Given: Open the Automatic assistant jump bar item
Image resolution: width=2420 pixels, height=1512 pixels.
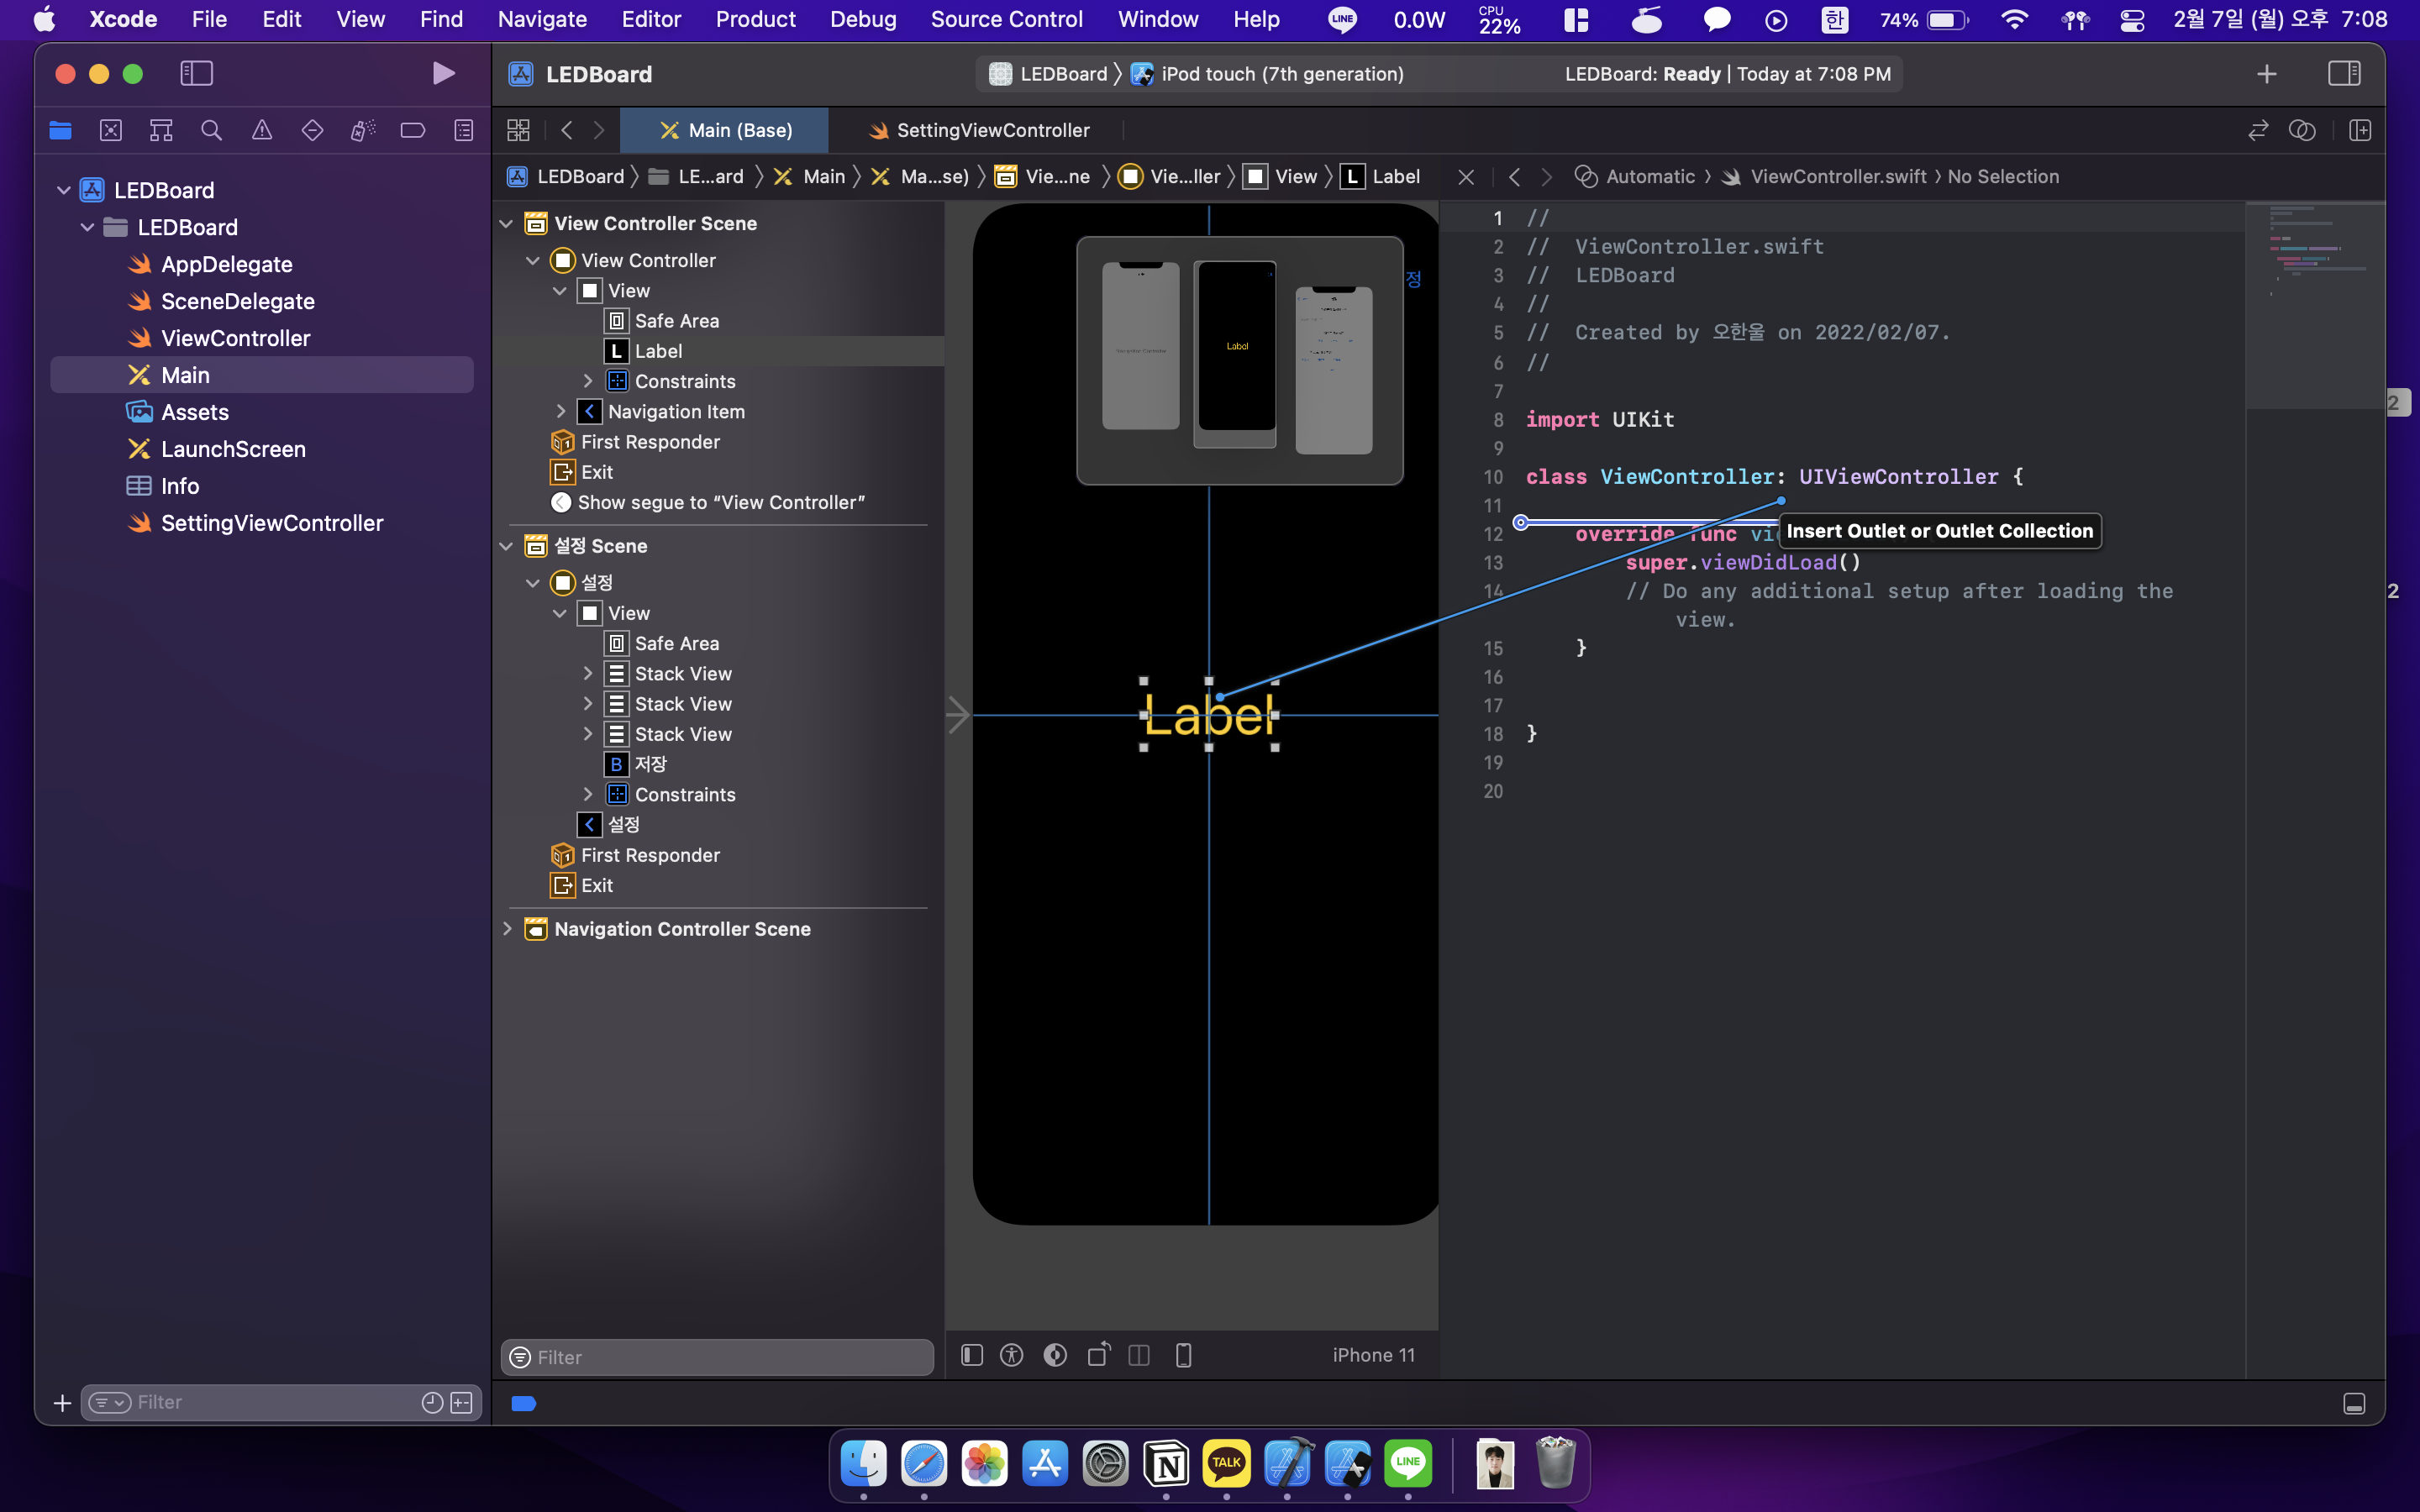Looking at the screenshot, I should (x=1635, y=177).
